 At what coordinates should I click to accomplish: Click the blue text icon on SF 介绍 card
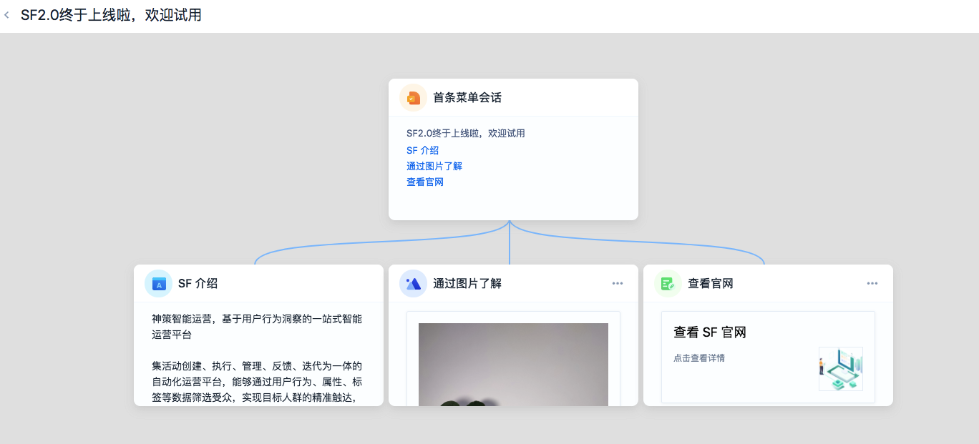click(158, 284)
